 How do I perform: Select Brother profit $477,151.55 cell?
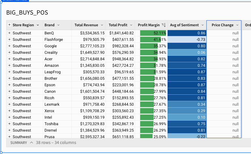(120, 78)
